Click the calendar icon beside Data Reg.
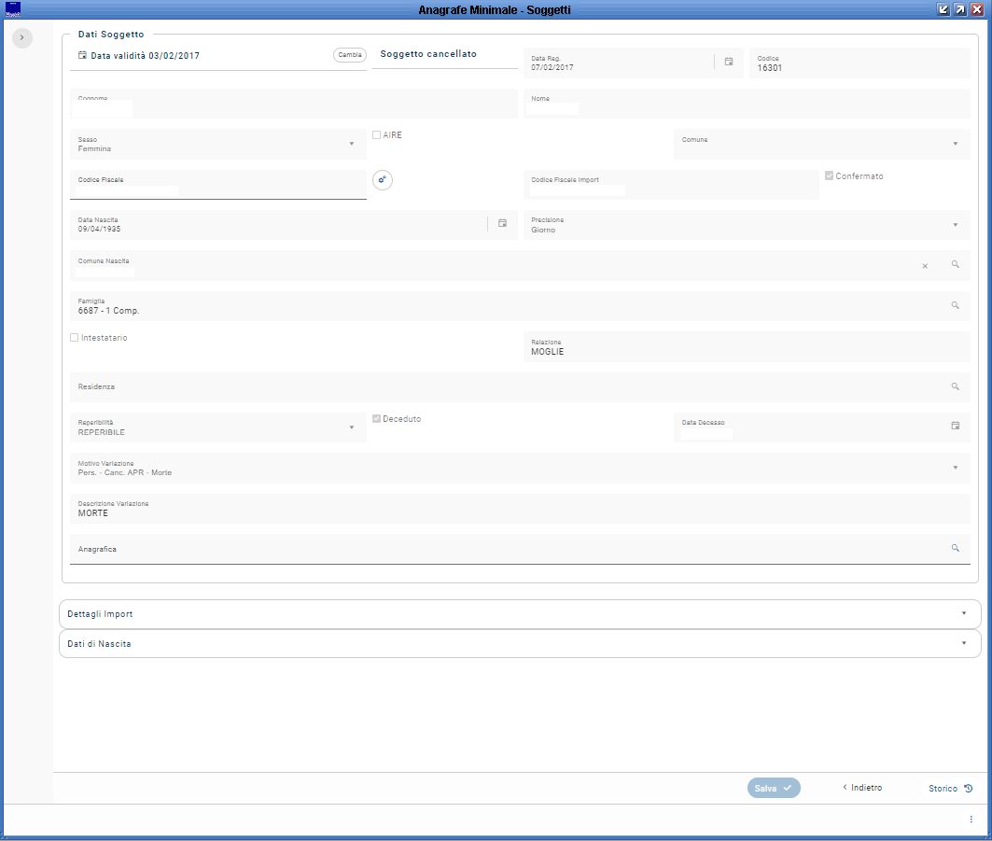 click(x=729, y=62)
